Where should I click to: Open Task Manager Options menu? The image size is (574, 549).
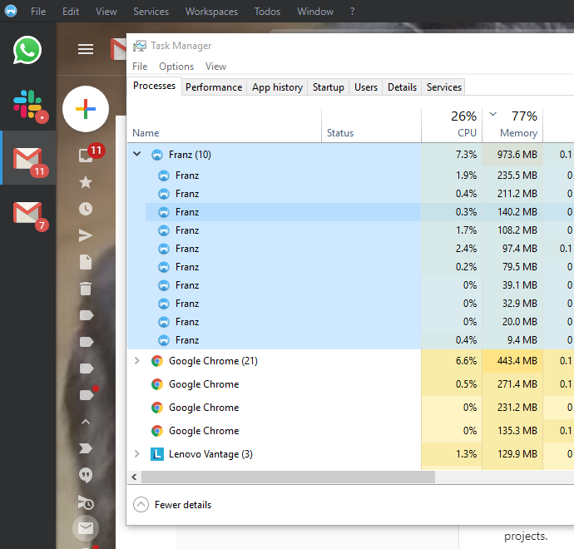(x=176, y=67)
